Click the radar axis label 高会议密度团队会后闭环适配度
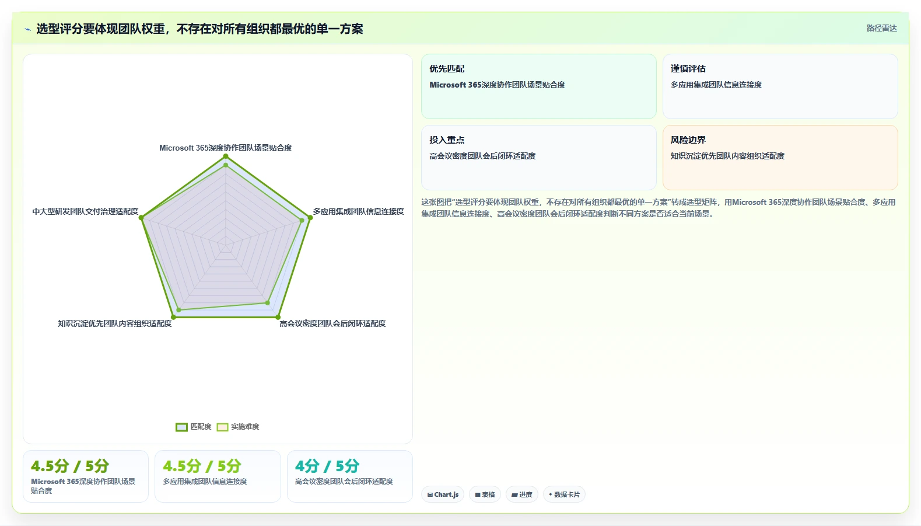Screen dimensions: 921x526 coord(332,323)
